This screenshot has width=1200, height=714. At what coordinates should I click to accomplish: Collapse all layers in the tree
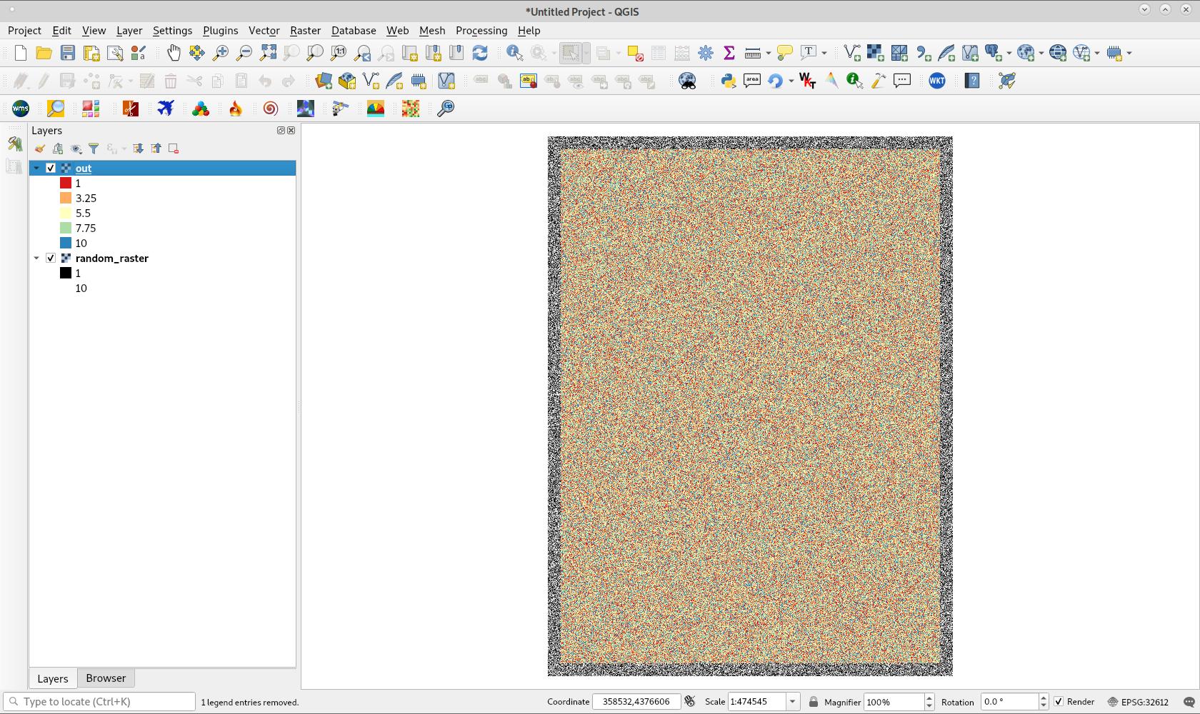(156, 149)
